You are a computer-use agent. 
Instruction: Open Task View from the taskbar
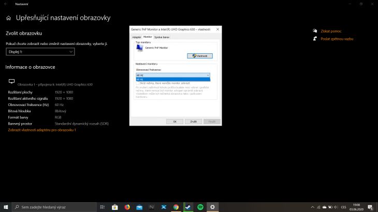[x=102, y=207]
